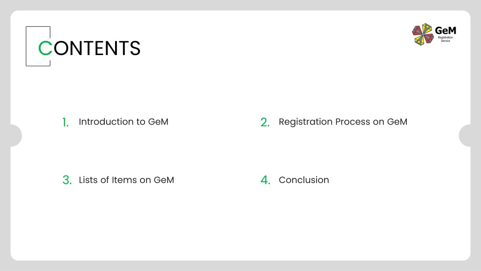Click the GeM Registration Service logo text
481x271 pixels.
445,34
